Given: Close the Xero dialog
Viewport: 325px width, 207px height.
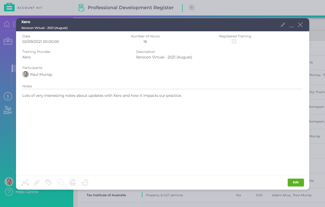Looking at the screenshot, I should pyautogui.click(x=300, y=25).
